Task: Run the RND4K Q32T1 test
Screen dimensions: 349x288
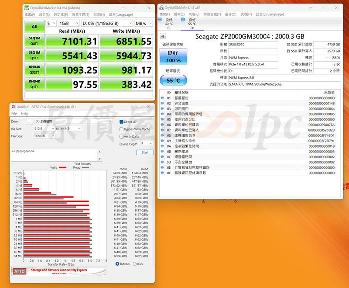Action: coord(34,69)
